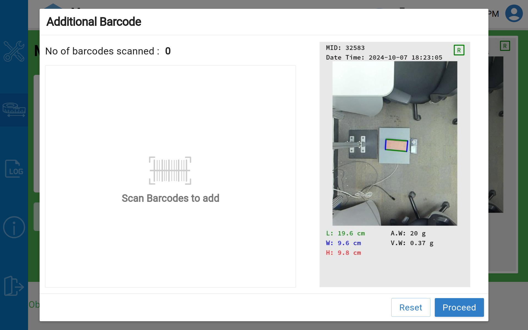
Task: Click the L: 19.6 cm length reading
Action: coord(345,233)
